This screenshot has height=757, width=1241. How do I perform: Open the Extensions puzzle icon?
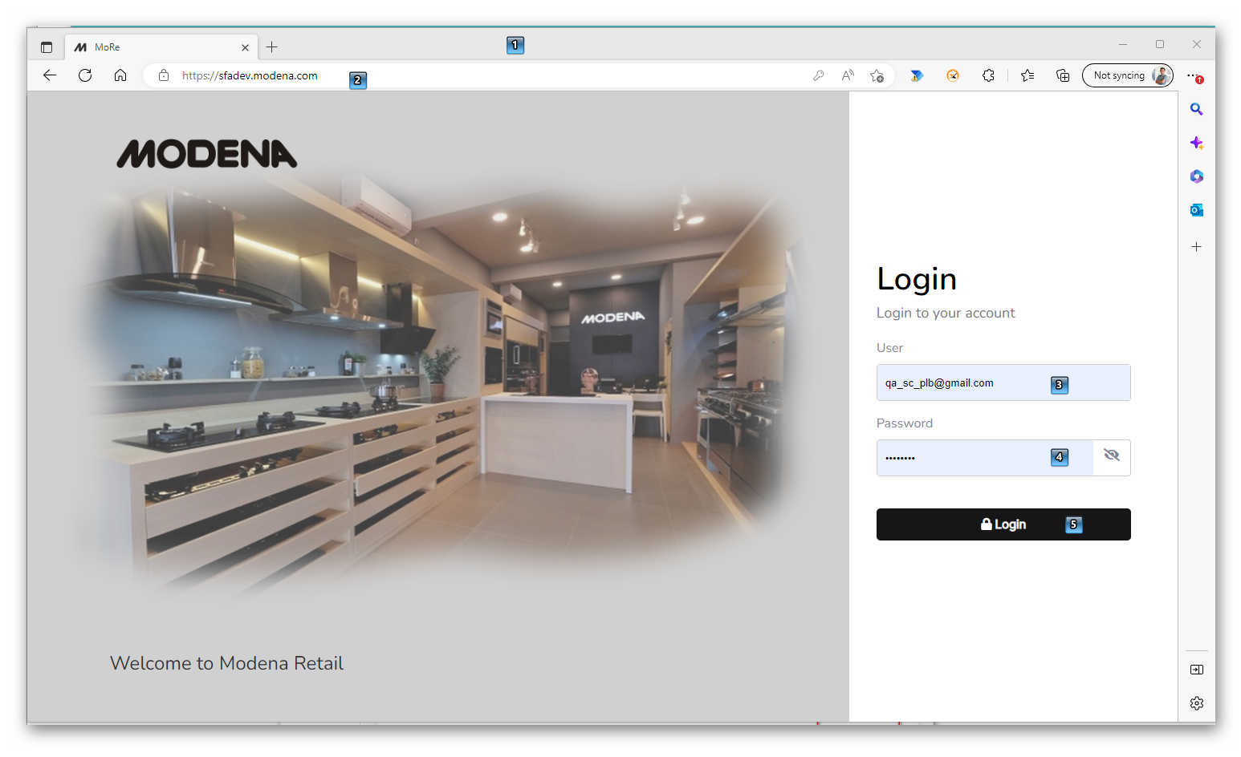click(988, 75)
